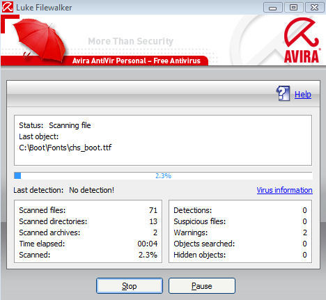
Task: Select the path C:\Boot\Fonts\chs_boot.ttf
Action: click(x=65, y=148)
